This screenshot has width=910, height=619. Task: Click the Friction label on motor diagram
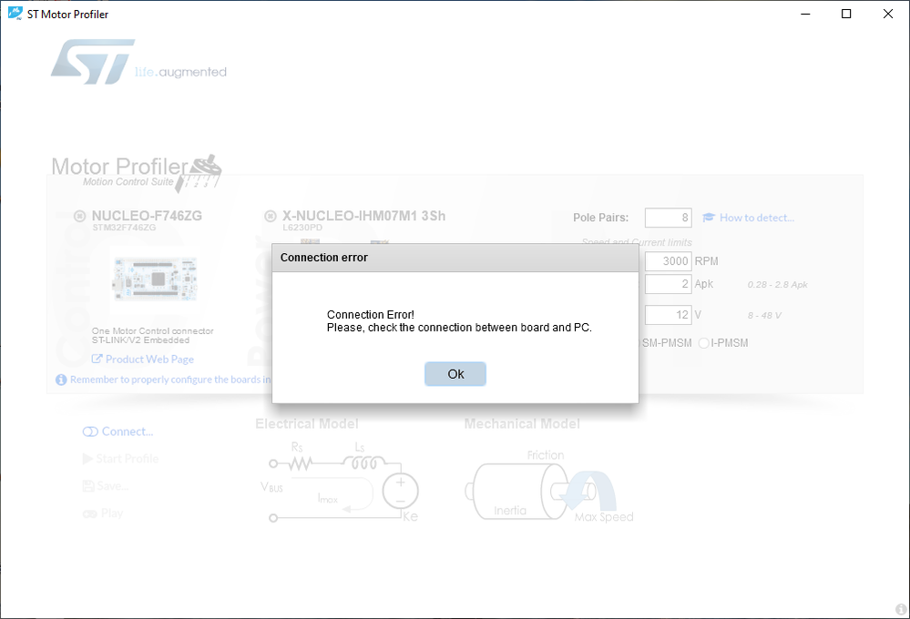point(546,455)
